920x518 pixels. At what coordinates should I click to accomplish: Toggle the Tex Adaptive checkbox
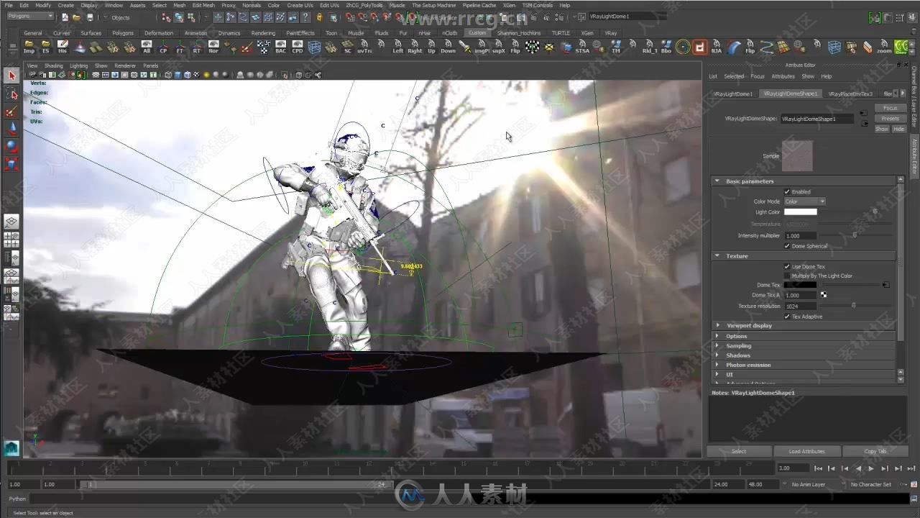(x=787, y=317)
